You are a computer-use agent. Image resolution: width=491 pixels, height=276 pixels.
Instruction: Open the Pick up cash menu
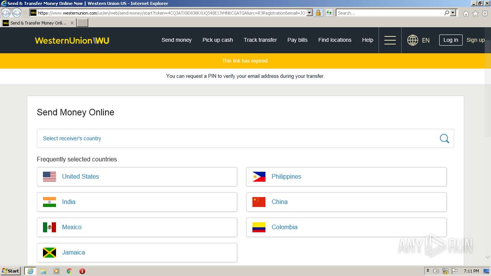[x=217, y=40]
